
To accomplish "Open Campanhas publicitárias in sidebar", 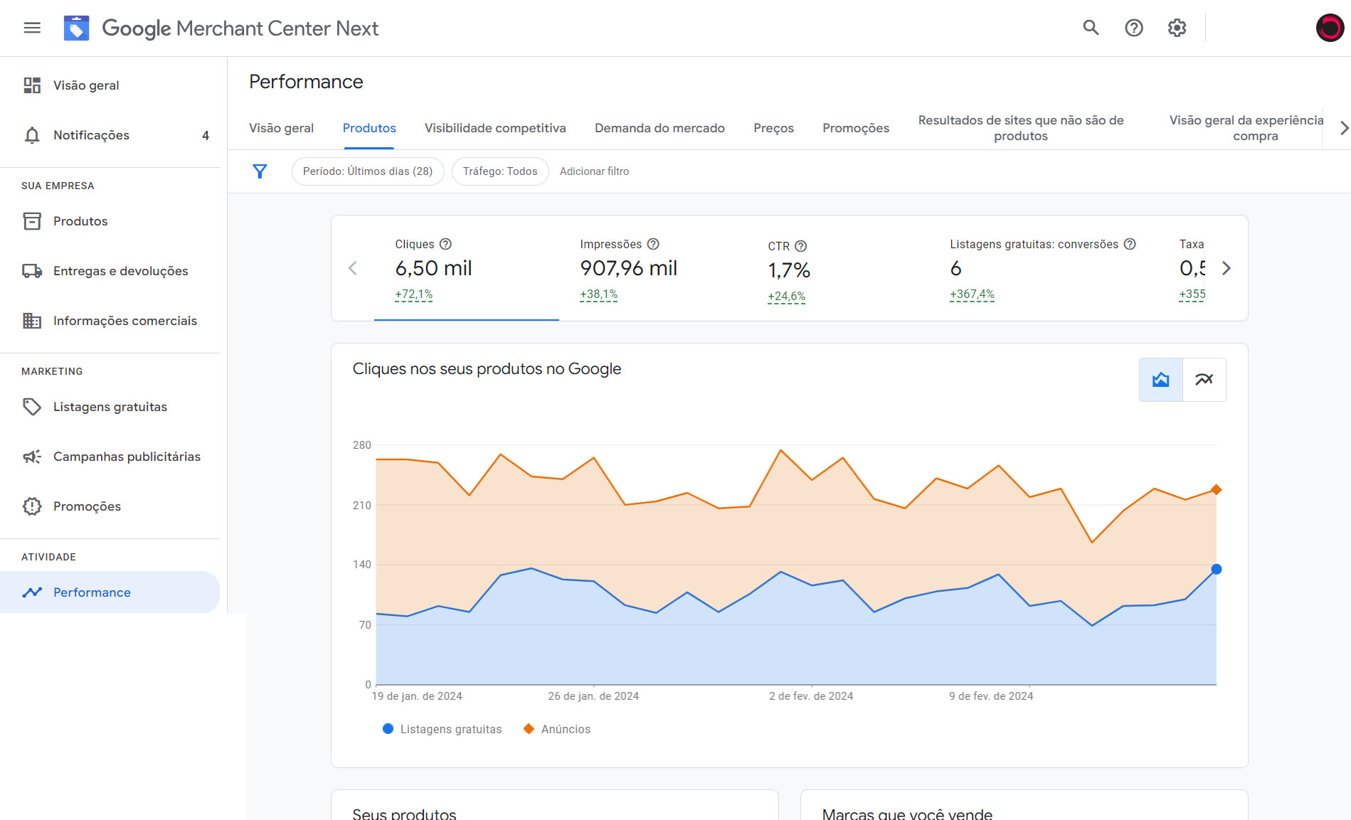I will coord(110,457).
